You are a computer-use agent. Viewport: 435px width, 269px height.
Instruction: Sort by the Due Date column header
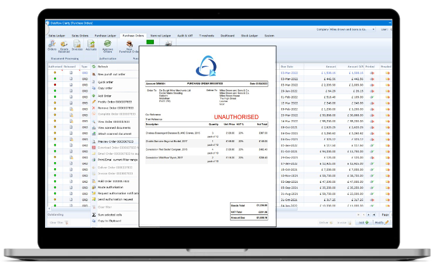click(x=291, y=67)
